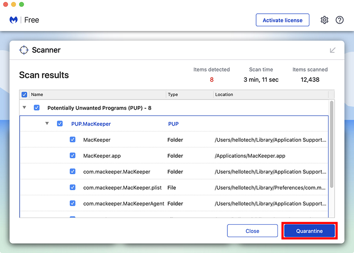Select the com.mackeeper.MacKeeperAgent name
Image resolution: width=354 pixels, height=253 pixels.
[124, 203]
